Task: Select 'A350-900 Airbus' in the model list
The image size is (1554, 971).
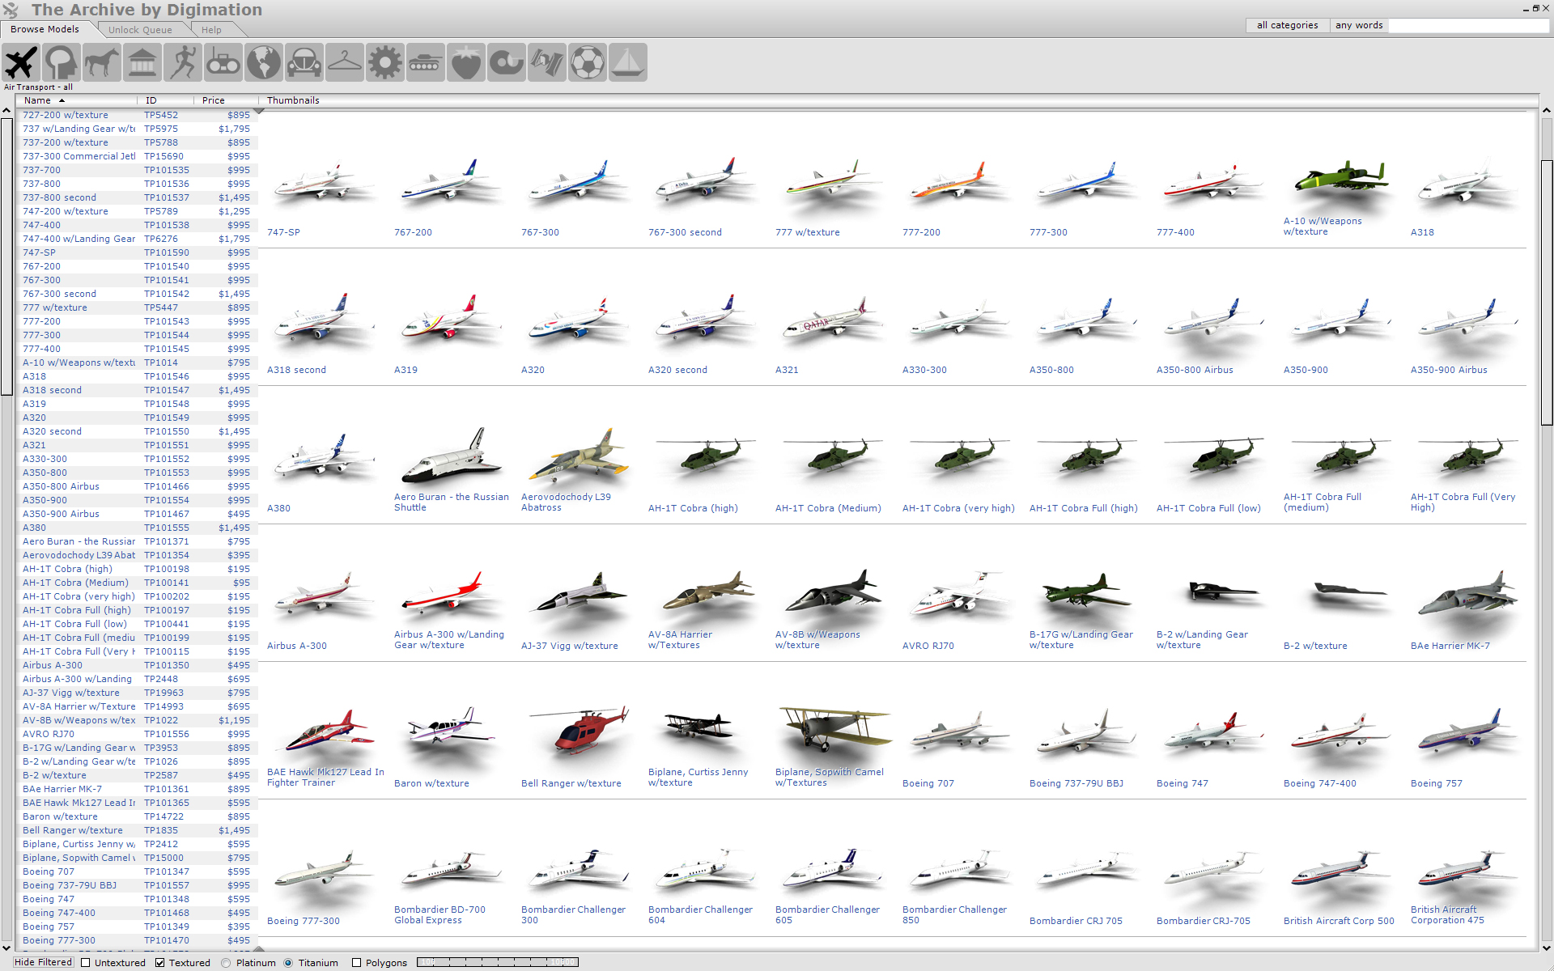Action: tap(137, 514)
